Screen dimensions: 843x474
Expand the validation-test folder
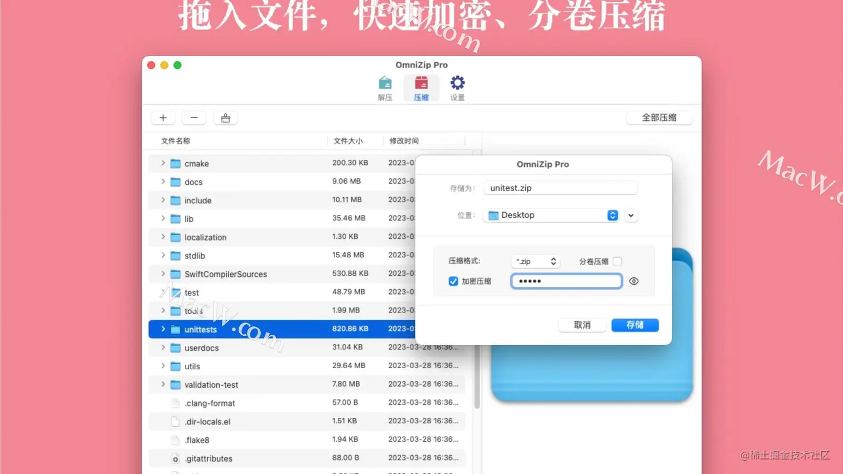163,384
